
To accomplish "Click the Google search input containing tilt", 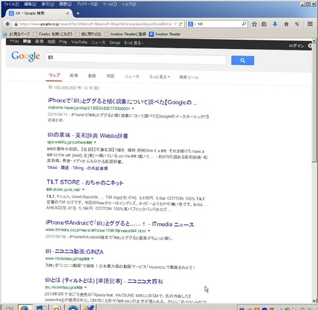I will click(136, 58).
